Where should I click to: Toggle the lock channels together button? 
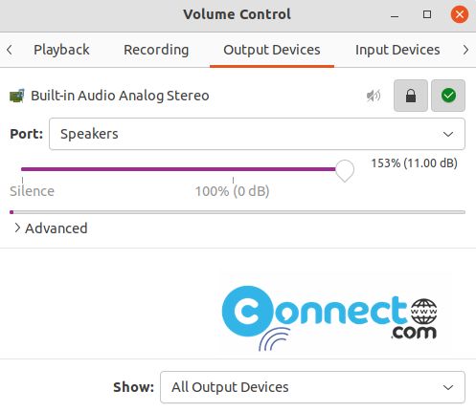coord(411,96)
